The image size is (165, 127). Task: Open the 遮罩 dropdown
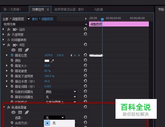pyautogui.click(x=54, y=118)
